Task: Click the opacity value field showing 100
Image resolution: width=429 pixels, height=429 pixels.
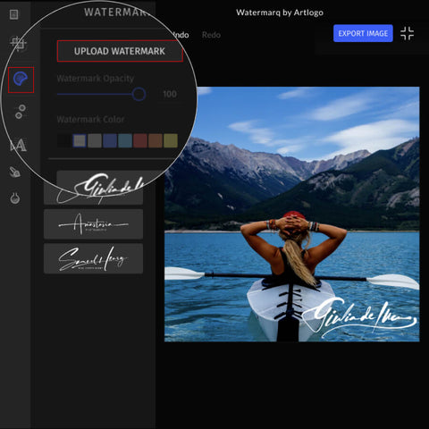Action: pyautogui.click(x=170, y=95)
